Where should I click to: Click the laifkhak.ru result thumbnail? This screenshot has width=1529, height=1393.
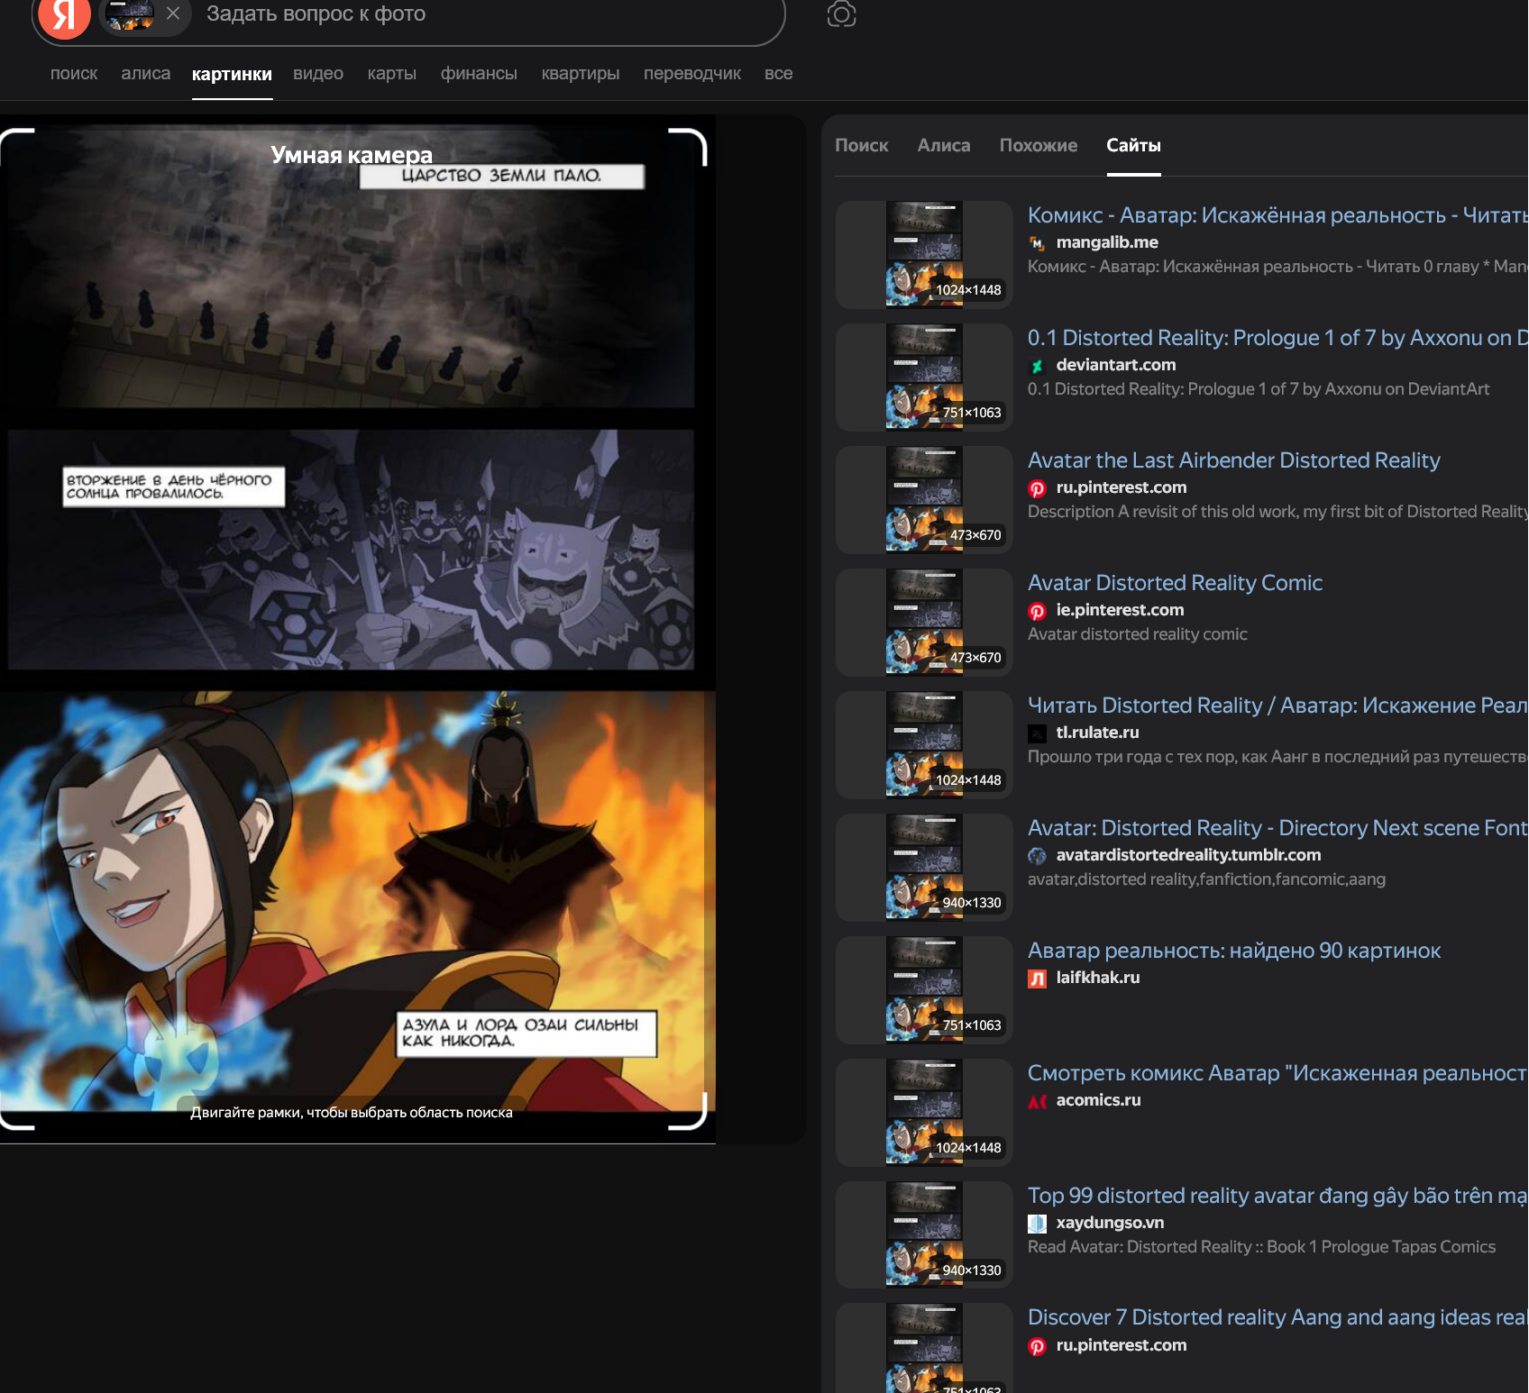tap(924, 990)
